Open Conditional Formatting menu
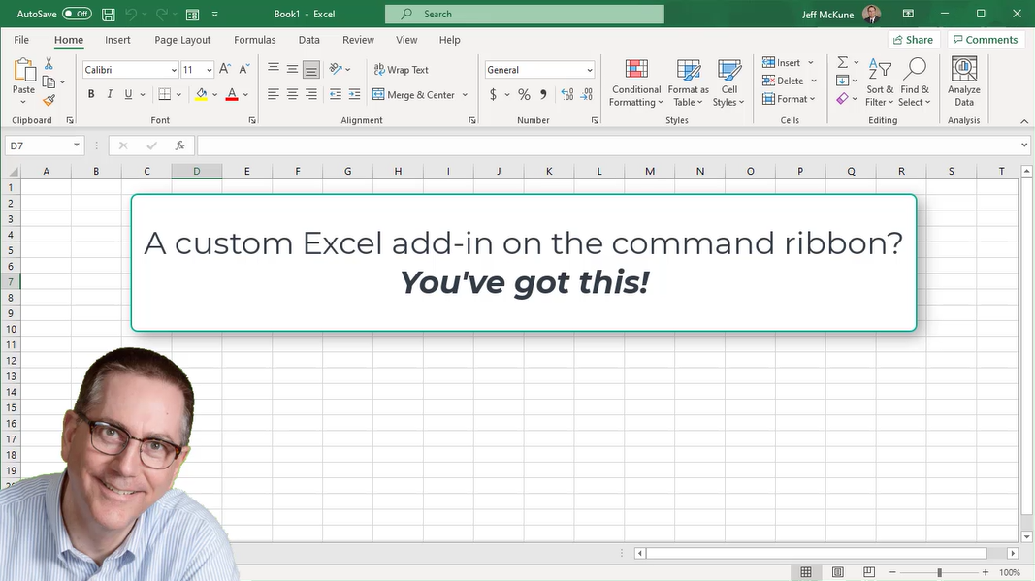This screenshot has width=1035, height=581. [x=635, y=81]
